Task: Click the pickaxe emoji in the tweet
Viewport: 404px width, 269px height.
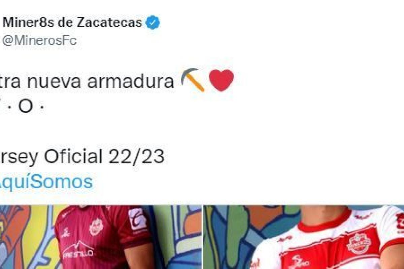Action: pyautogui.click(x=193, y=80)
